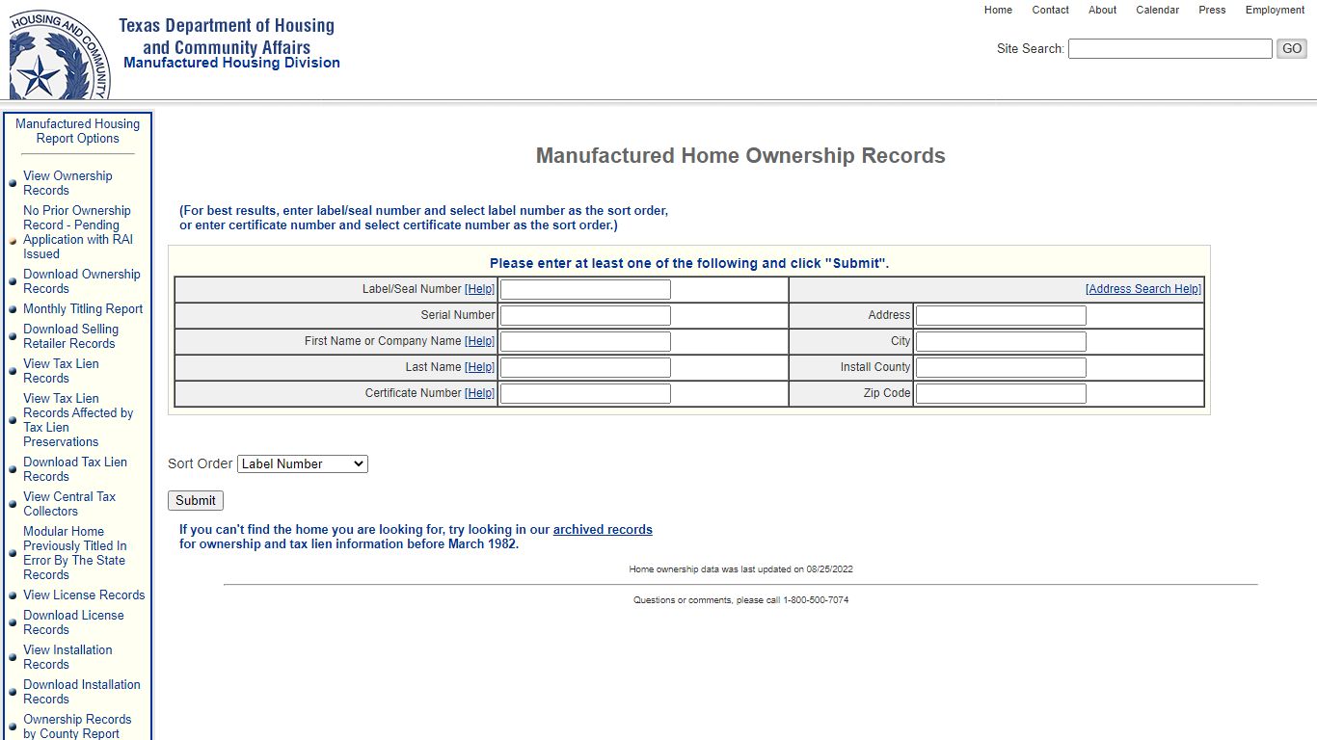Focus the Site Search text box
Viewport: 1317px width, 740px height.
tap(1170, 48)
